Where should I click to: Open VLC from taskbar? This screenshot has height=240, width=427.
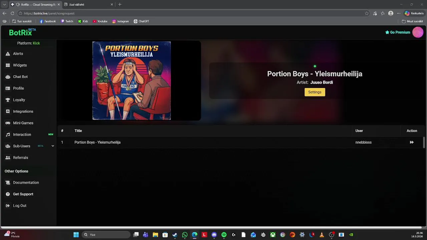coord(322,235)
